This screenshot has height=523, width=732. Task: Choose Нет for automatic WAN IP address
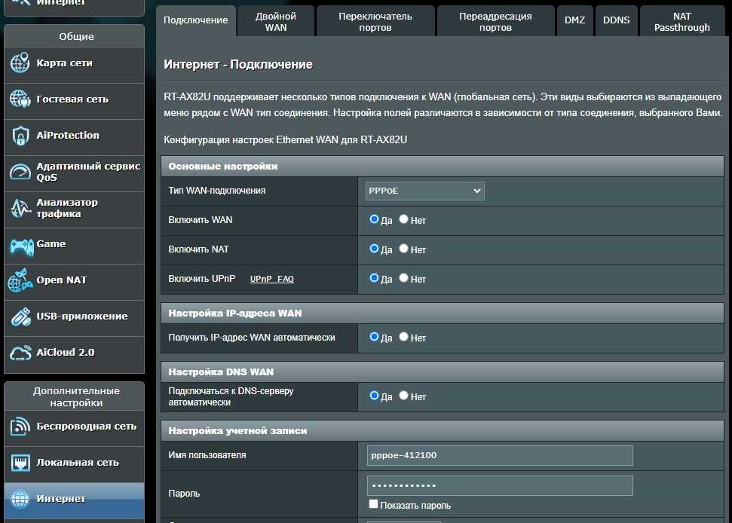pyautogui.click(x=404, y=336)
